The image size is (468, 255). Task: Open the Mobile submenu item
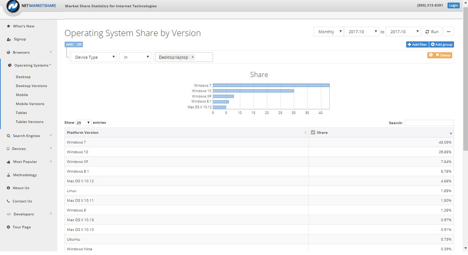coord(22,95)
